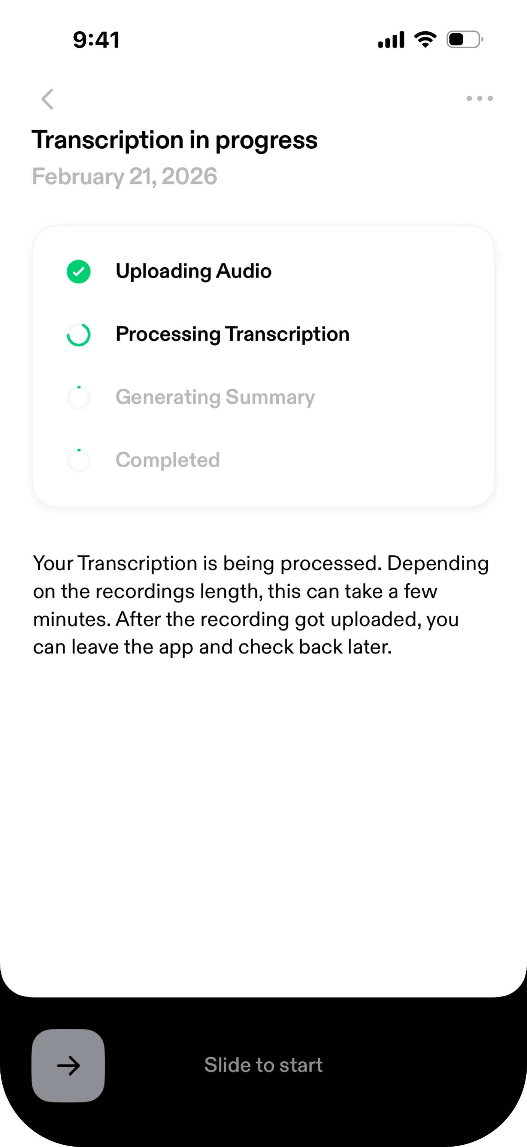This screenshot has width=527, height=1147.
Task: Tap the Slide to start label
Action: coord(263,1065)
